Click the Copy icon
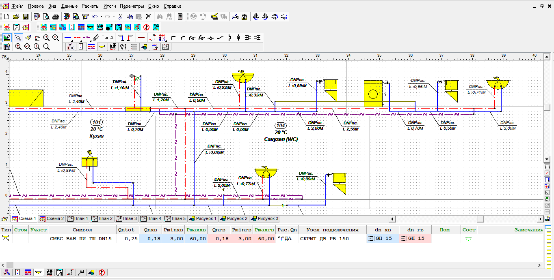This screenshot has height=280, width=554. 130,17
